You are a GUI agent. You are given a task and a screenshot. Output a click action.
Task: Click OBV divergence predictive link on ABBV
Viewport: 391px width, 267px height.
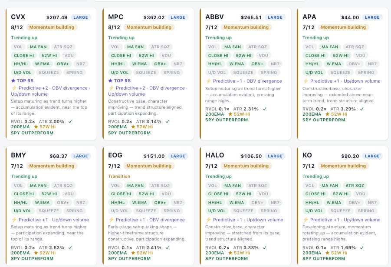(x=264, y=81)
